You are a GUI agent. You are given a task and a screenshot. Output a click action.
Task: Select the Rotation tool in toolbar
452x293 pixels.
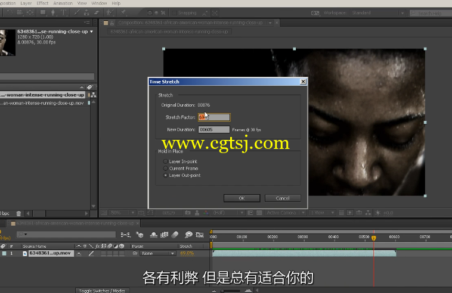coord(10,13)
